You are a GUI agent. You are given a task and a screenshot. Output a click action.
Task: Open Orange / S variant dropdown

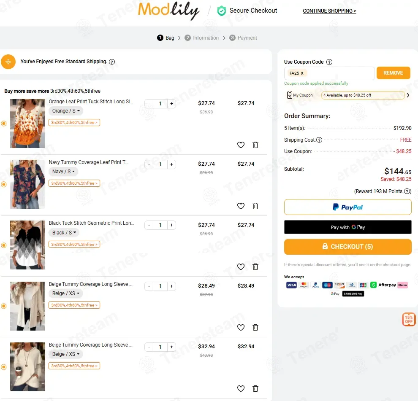pyautogui.click(x=66, y=111)
